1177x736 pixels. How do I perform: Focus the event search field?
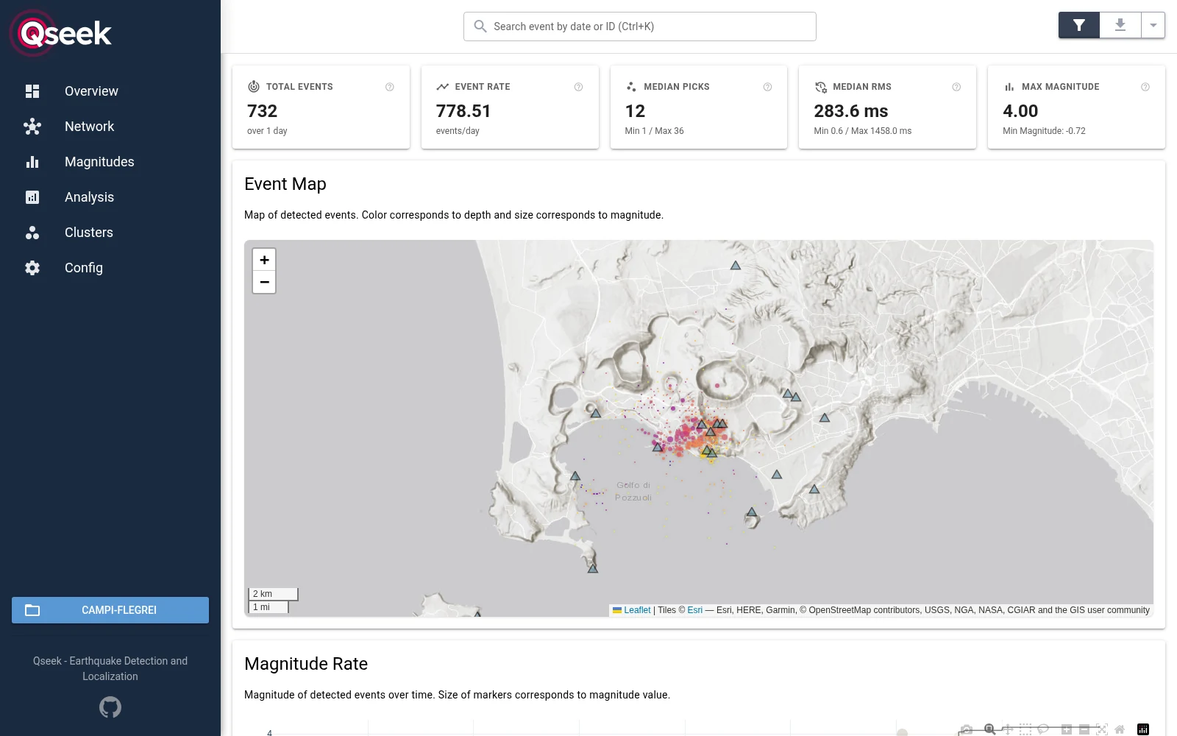pos(640,26)
